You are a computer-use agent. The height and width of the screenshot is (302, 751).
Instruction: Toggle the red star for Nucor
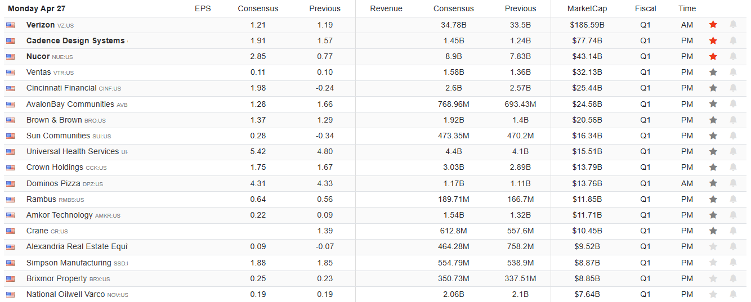point(713,56)
